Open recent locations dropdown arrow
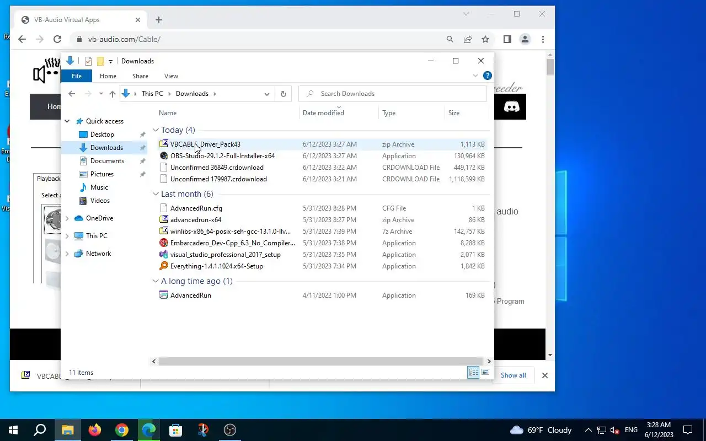 [100, 94]
